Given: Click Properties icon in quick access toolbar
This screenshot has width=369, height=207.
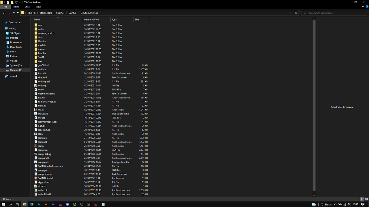Looking at the screenshot, I should coord(8,2).
